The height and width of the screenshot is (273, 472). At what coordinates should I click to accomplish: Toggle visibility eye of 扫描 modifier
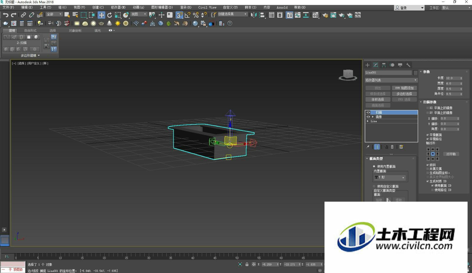pyautogui.click(x=368, y=112)
